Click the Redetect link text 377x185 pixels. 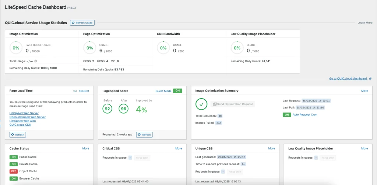coord(84,91)
